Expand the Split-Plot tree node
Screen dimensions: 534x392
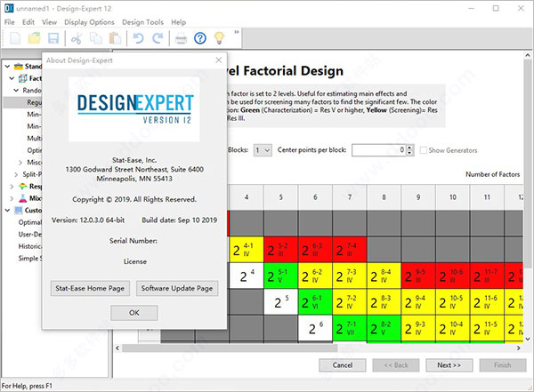pyautogui.click(x=16, y=174)
